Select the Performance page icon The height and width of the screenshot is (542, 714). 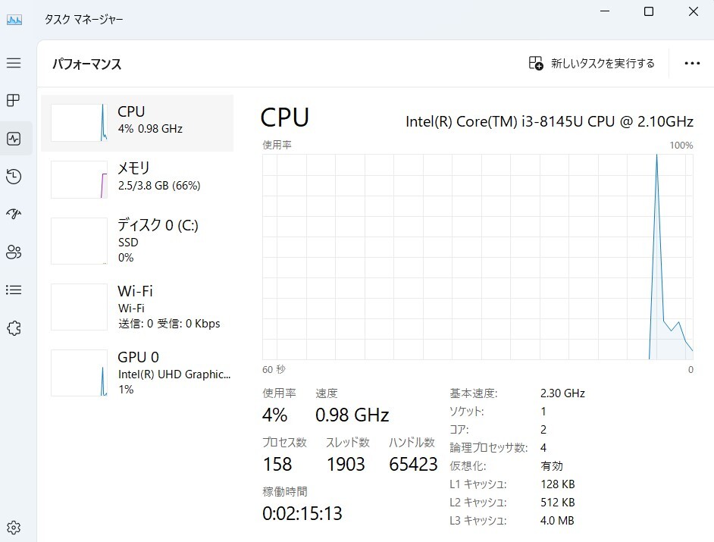[x=14, y=139]
